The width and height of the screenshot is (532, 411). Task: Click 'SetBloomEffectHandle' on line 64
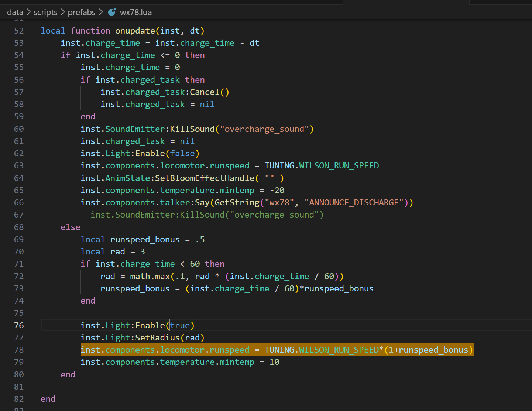(205, 178)
